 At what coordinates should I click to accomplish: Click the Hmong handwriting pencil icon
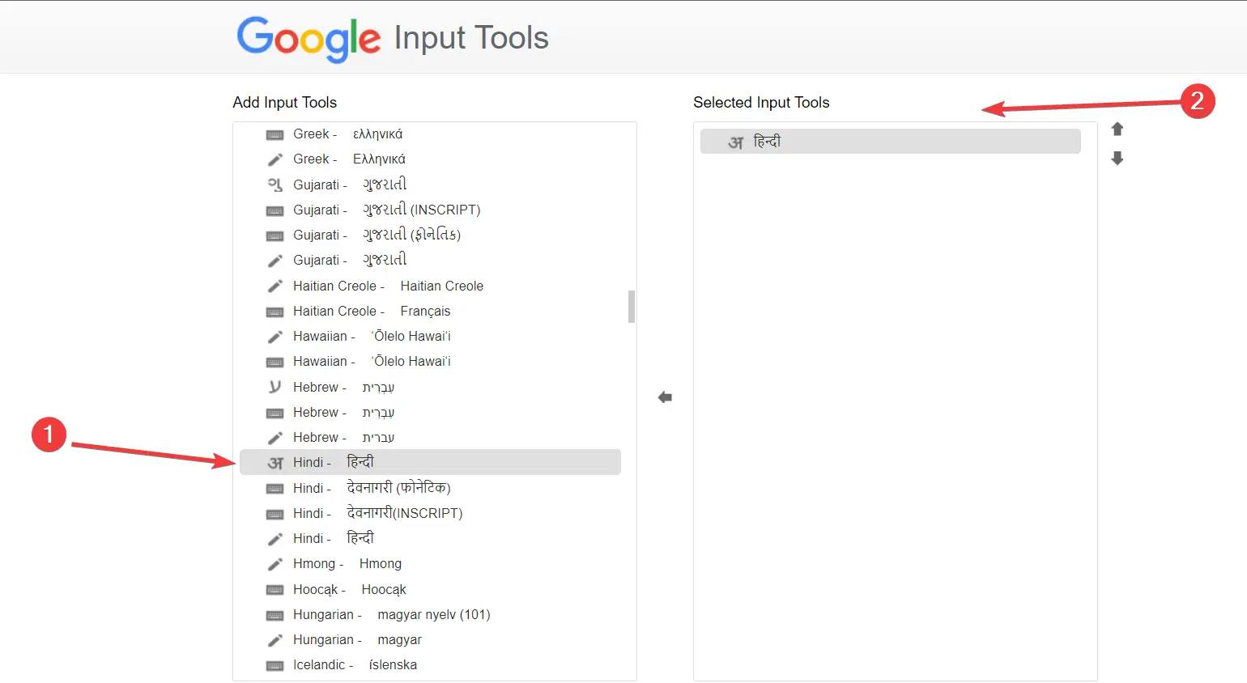coord(275,564)
